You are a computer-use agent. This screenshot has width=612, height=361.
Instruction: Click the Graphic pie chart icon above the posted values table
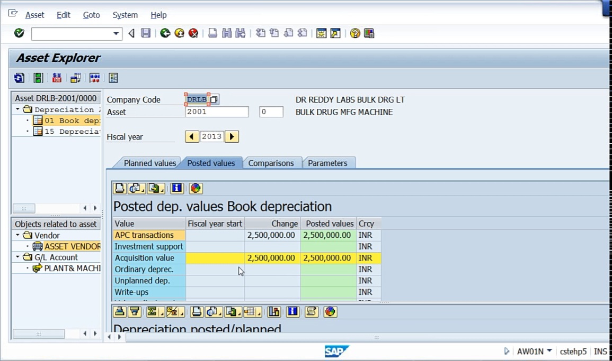point(196,189)
